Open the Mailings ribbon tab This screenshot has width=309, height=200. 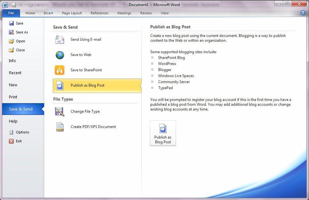click(124, 13)
